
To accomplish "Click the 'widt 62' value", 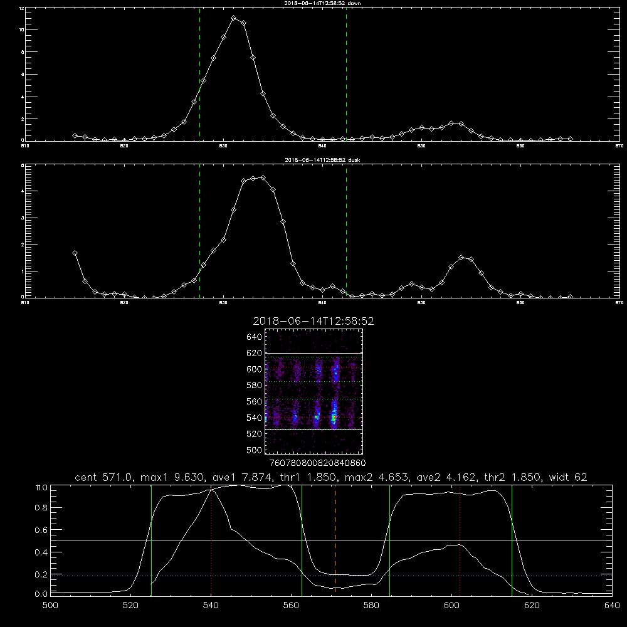I will (x=568, y=477).
